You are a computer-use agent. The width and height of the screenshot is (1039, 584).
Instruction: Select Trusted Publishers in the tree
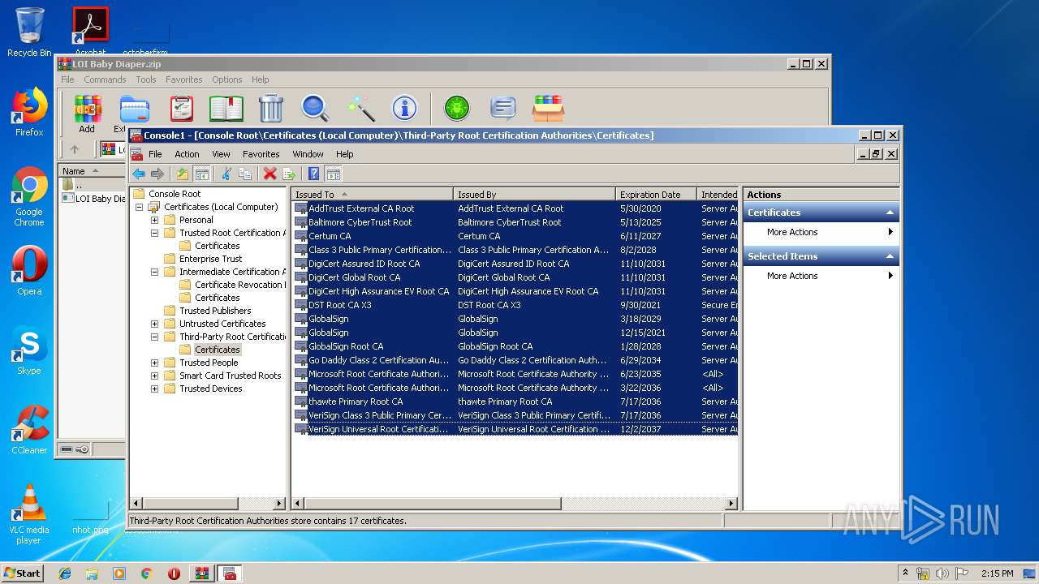tap(215, 311)
